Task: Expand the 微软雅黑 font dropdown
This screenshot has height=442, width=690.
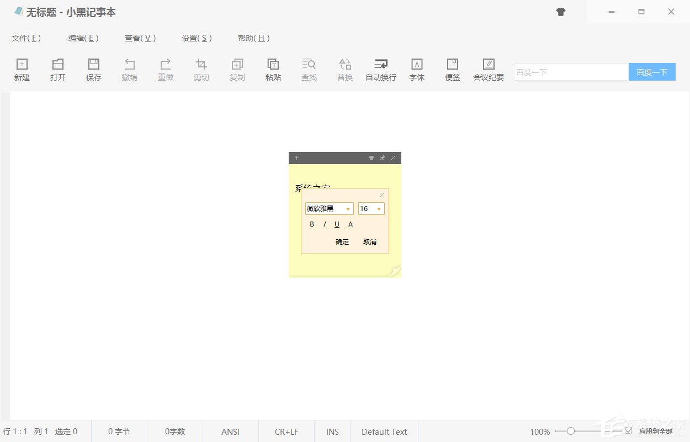Action: 348,209
